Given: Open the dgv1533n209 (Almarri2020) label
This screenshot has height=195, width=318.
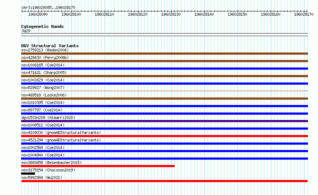Looking at the screenshot, I should click(48, 117).
